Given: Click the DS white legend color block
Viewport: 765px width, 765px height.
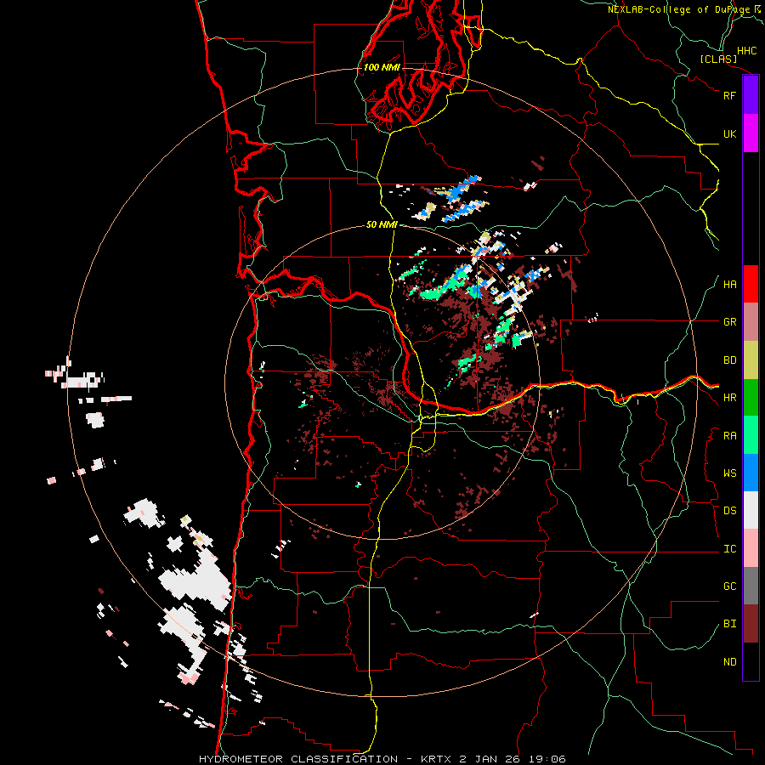Looking at the screenshot, I should (x=751, y=510).
